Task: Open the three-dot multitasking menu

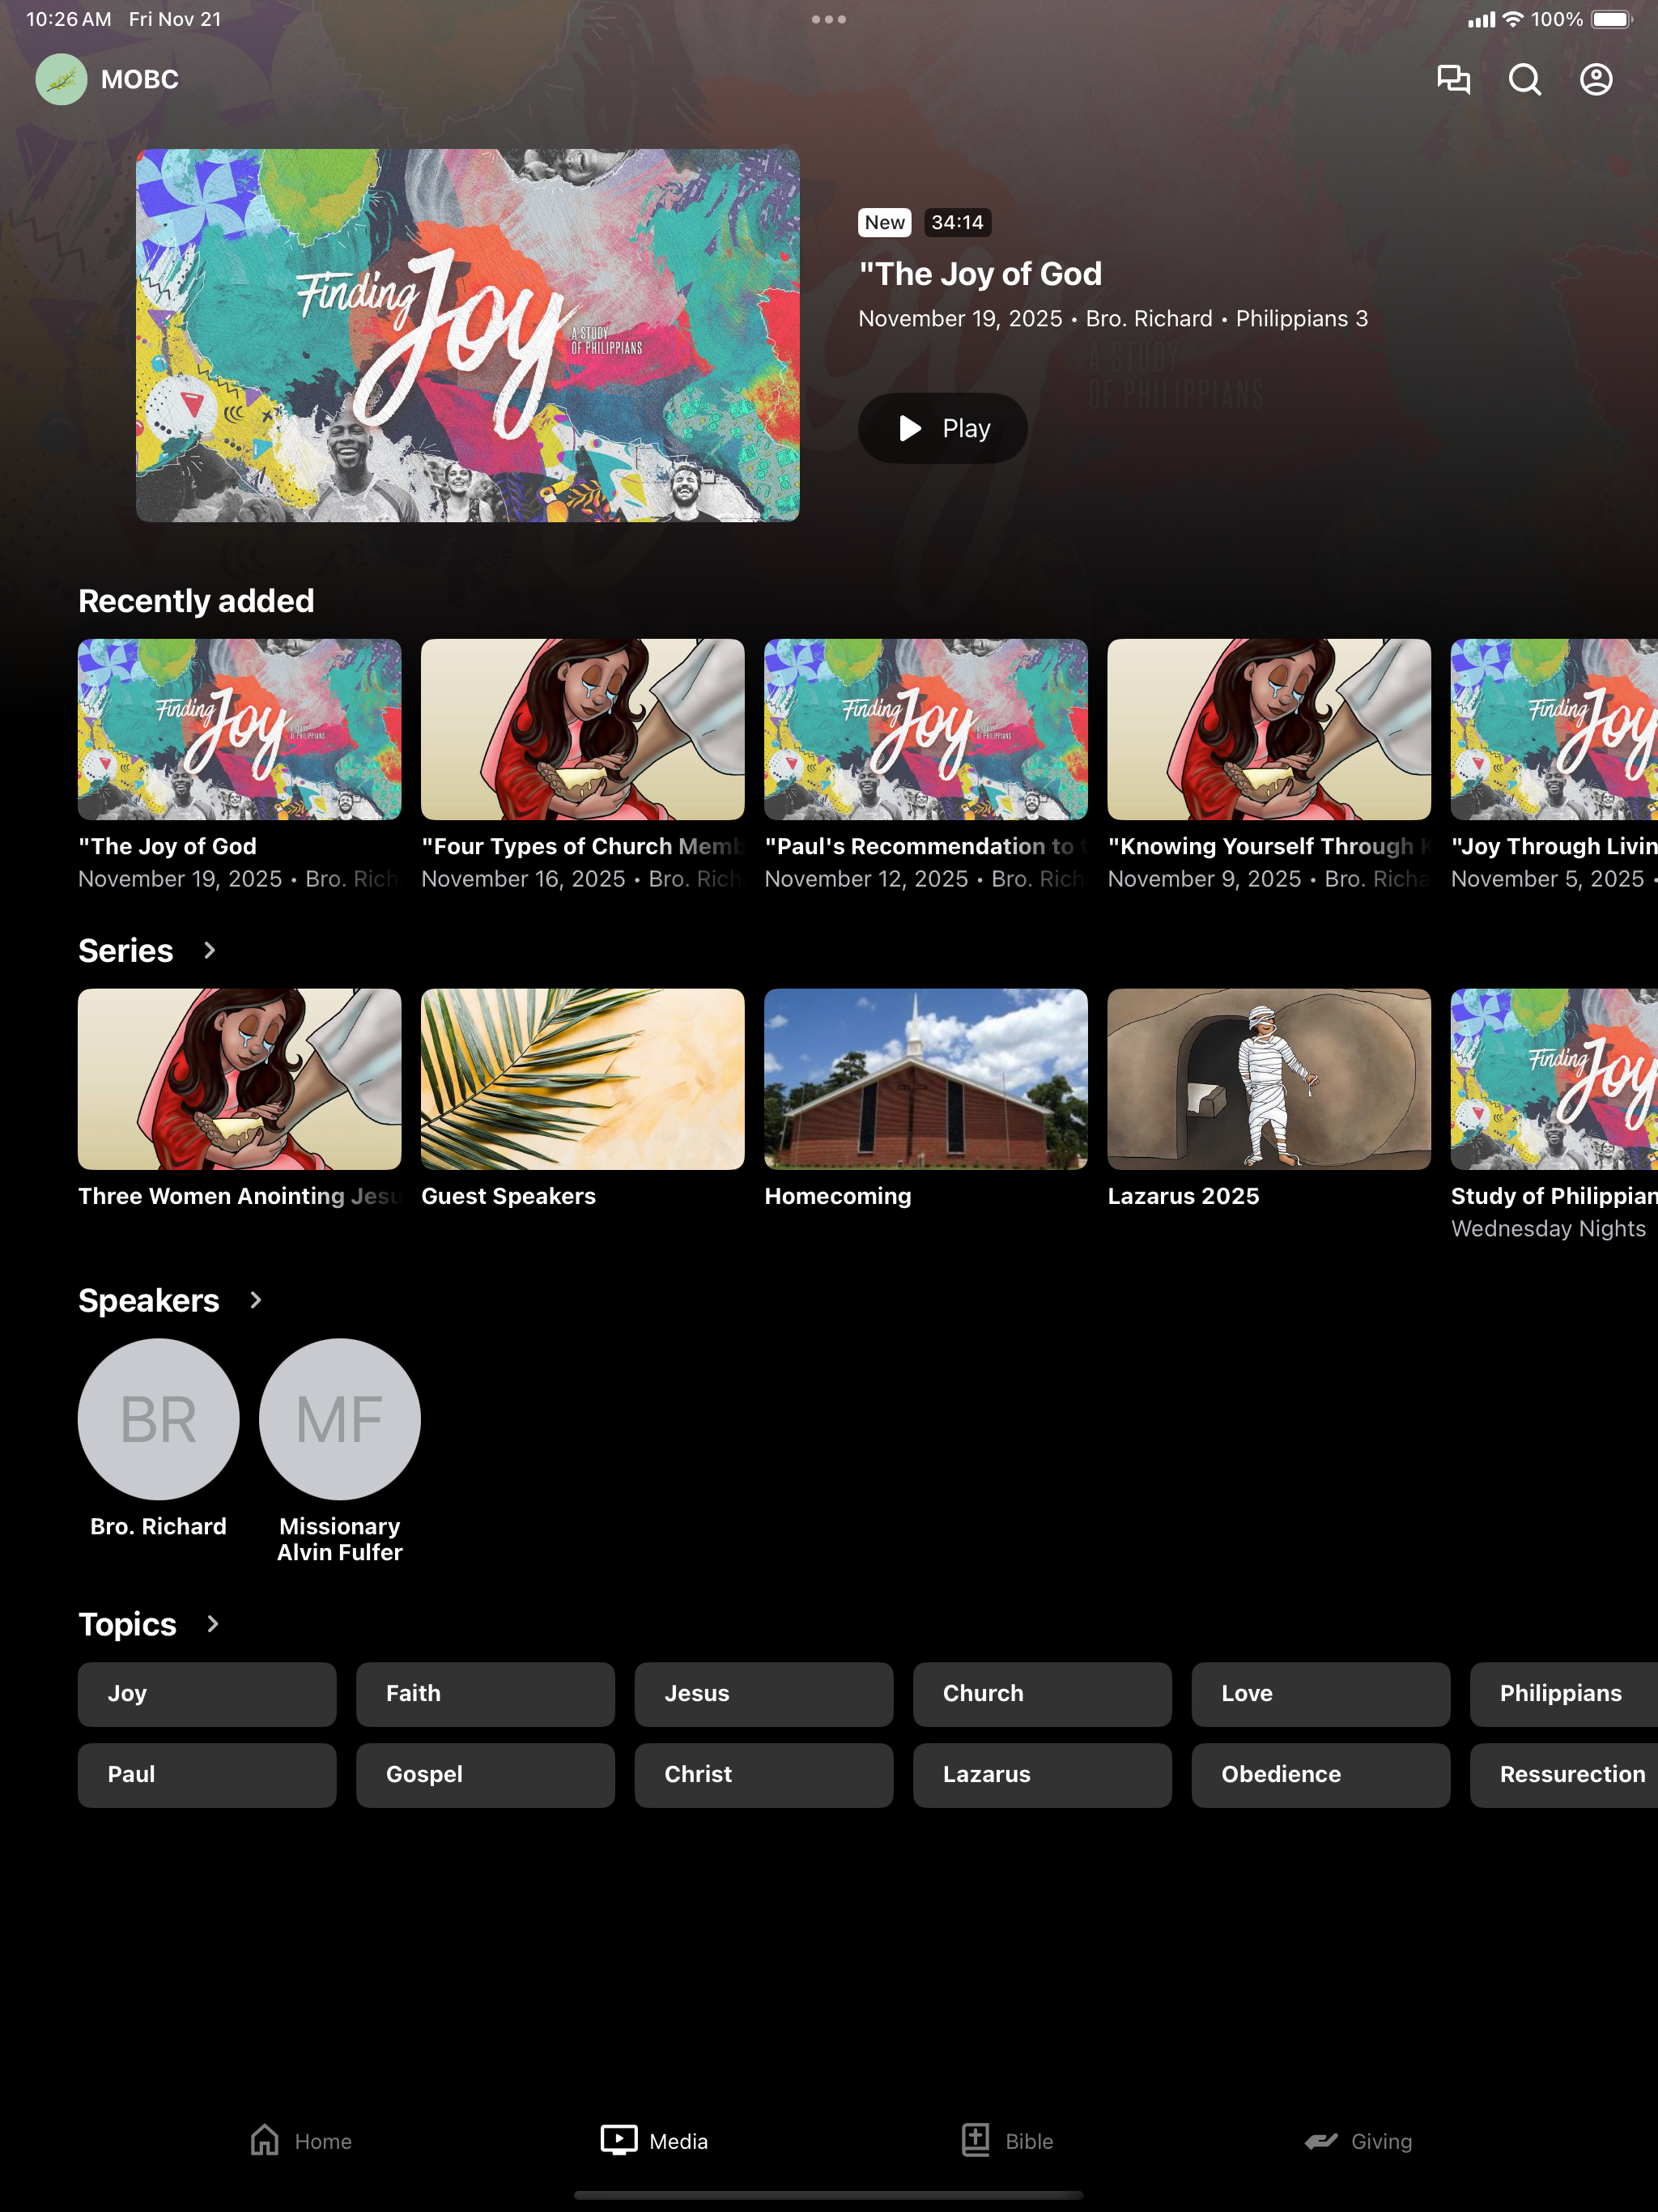Action: pyautogui.click(x=829, y=19)
